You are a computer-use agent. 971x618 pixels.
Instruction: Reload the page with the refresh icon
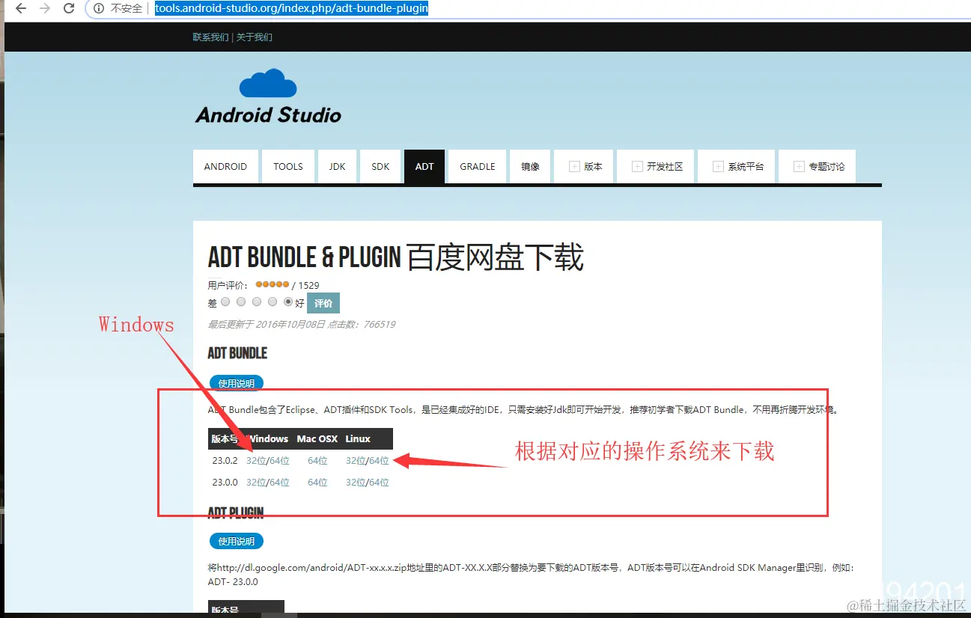point(68,9)
